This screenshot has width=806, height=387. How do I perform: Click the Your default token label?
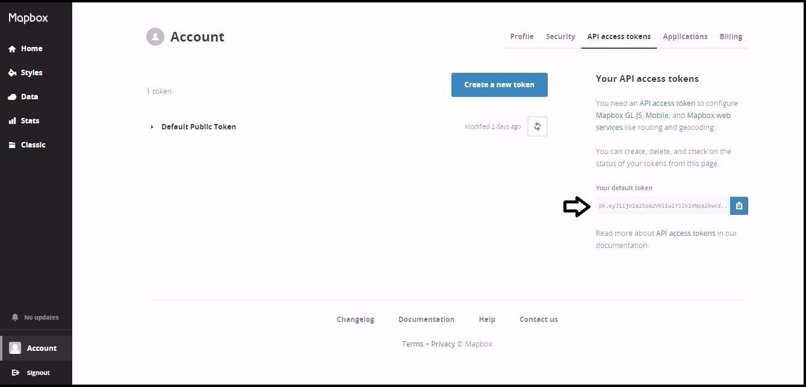click(x=624, y=188)
